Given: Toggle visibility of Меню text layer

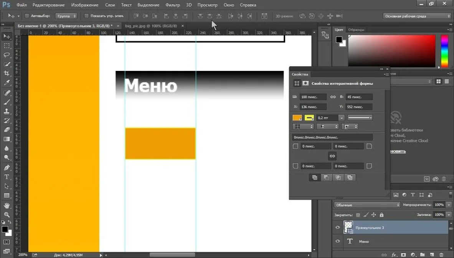Looking at the screenshot, I should (338, 241).
